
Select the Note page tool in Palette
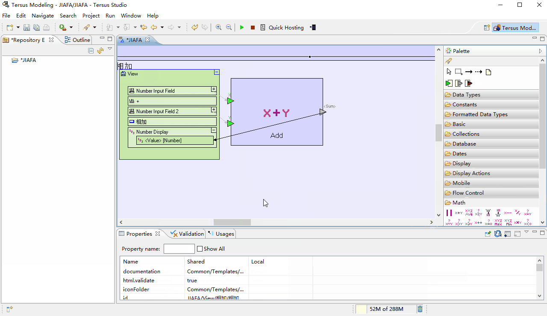(x=488, y=72)
